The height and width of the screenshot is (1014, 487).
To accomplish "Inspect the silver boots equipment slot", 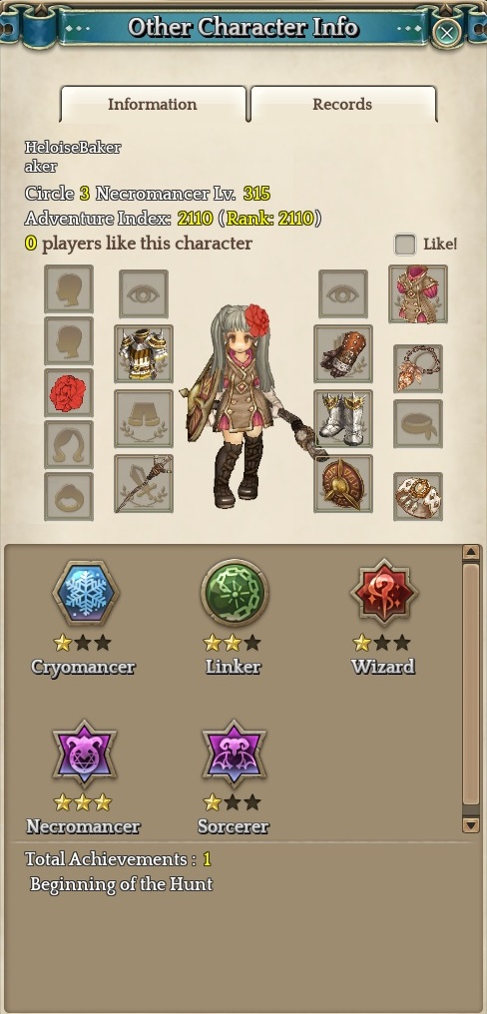I will [342, 418].
